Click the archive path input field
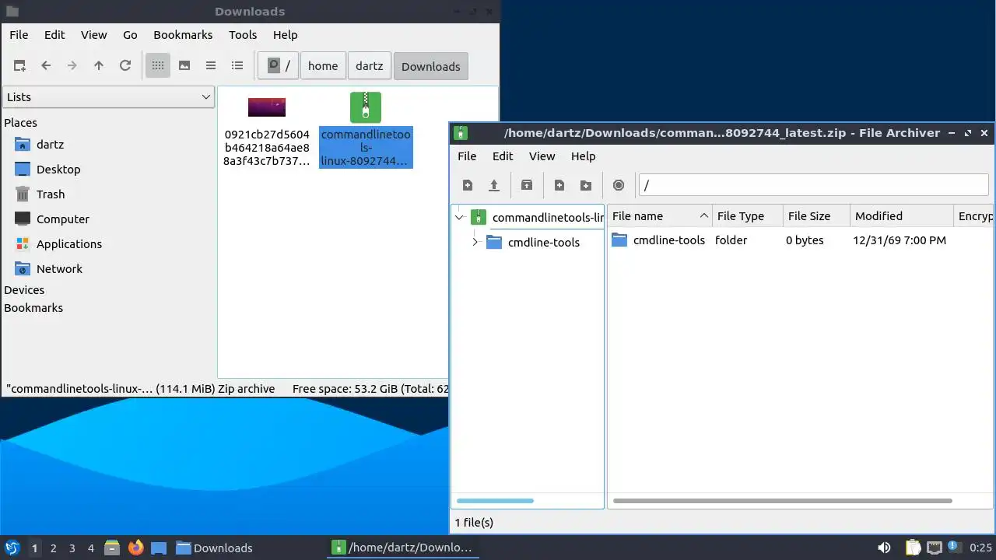The image size is (996, 560). point(813,185)
